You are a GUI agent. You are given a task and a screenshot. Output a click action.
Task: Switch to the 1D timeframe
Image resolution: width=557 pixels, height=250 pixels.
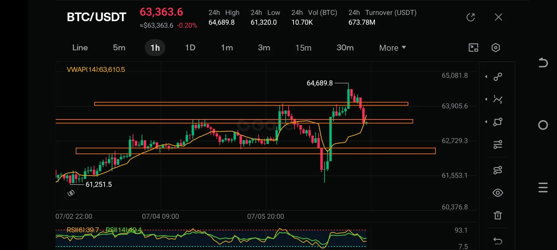pyautogui.click(x=190, y=48)
